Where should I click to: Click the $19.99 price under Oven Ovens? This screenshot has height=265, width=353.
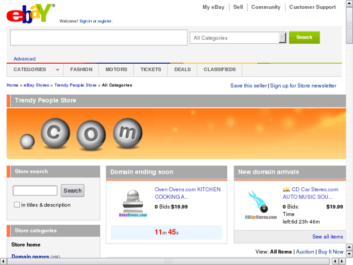180,207
